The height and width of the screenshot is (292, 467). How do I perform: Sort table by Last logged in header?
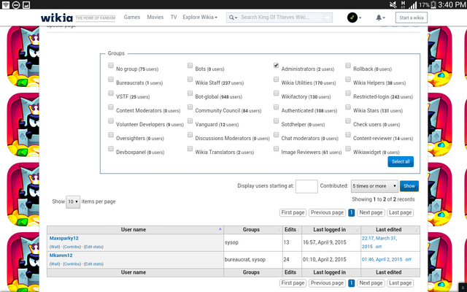pyautogui.click(x=331, y=229)
